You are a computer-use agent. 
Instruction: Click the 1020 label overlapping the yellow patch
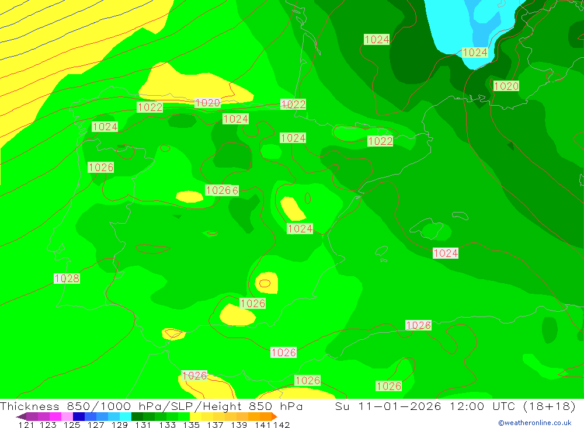[x=207, y=103]
